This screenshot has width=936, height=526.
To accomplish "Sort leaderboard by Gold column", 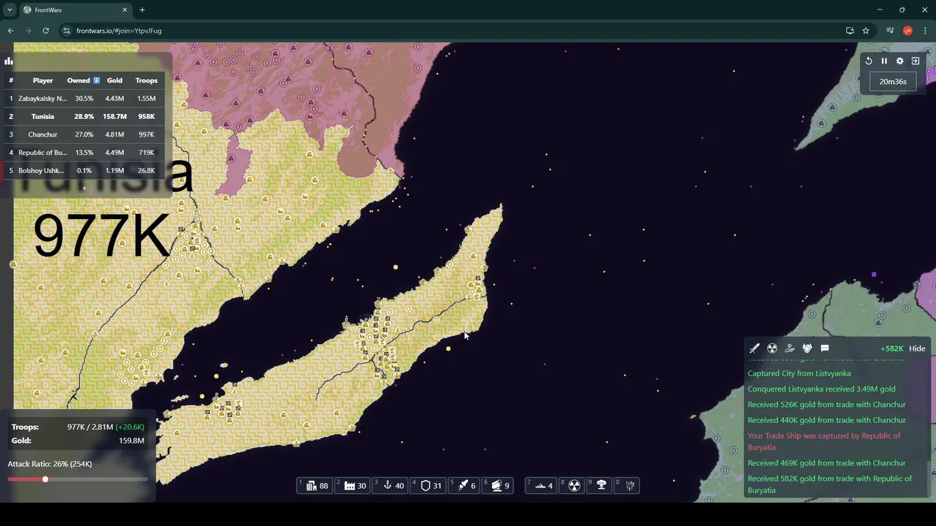I will (115, 80).
